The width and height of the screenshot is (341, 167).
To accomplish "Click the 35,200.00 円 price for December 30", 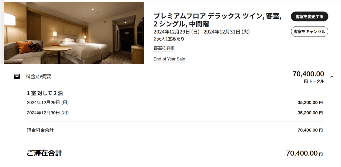I will point(310,113).
